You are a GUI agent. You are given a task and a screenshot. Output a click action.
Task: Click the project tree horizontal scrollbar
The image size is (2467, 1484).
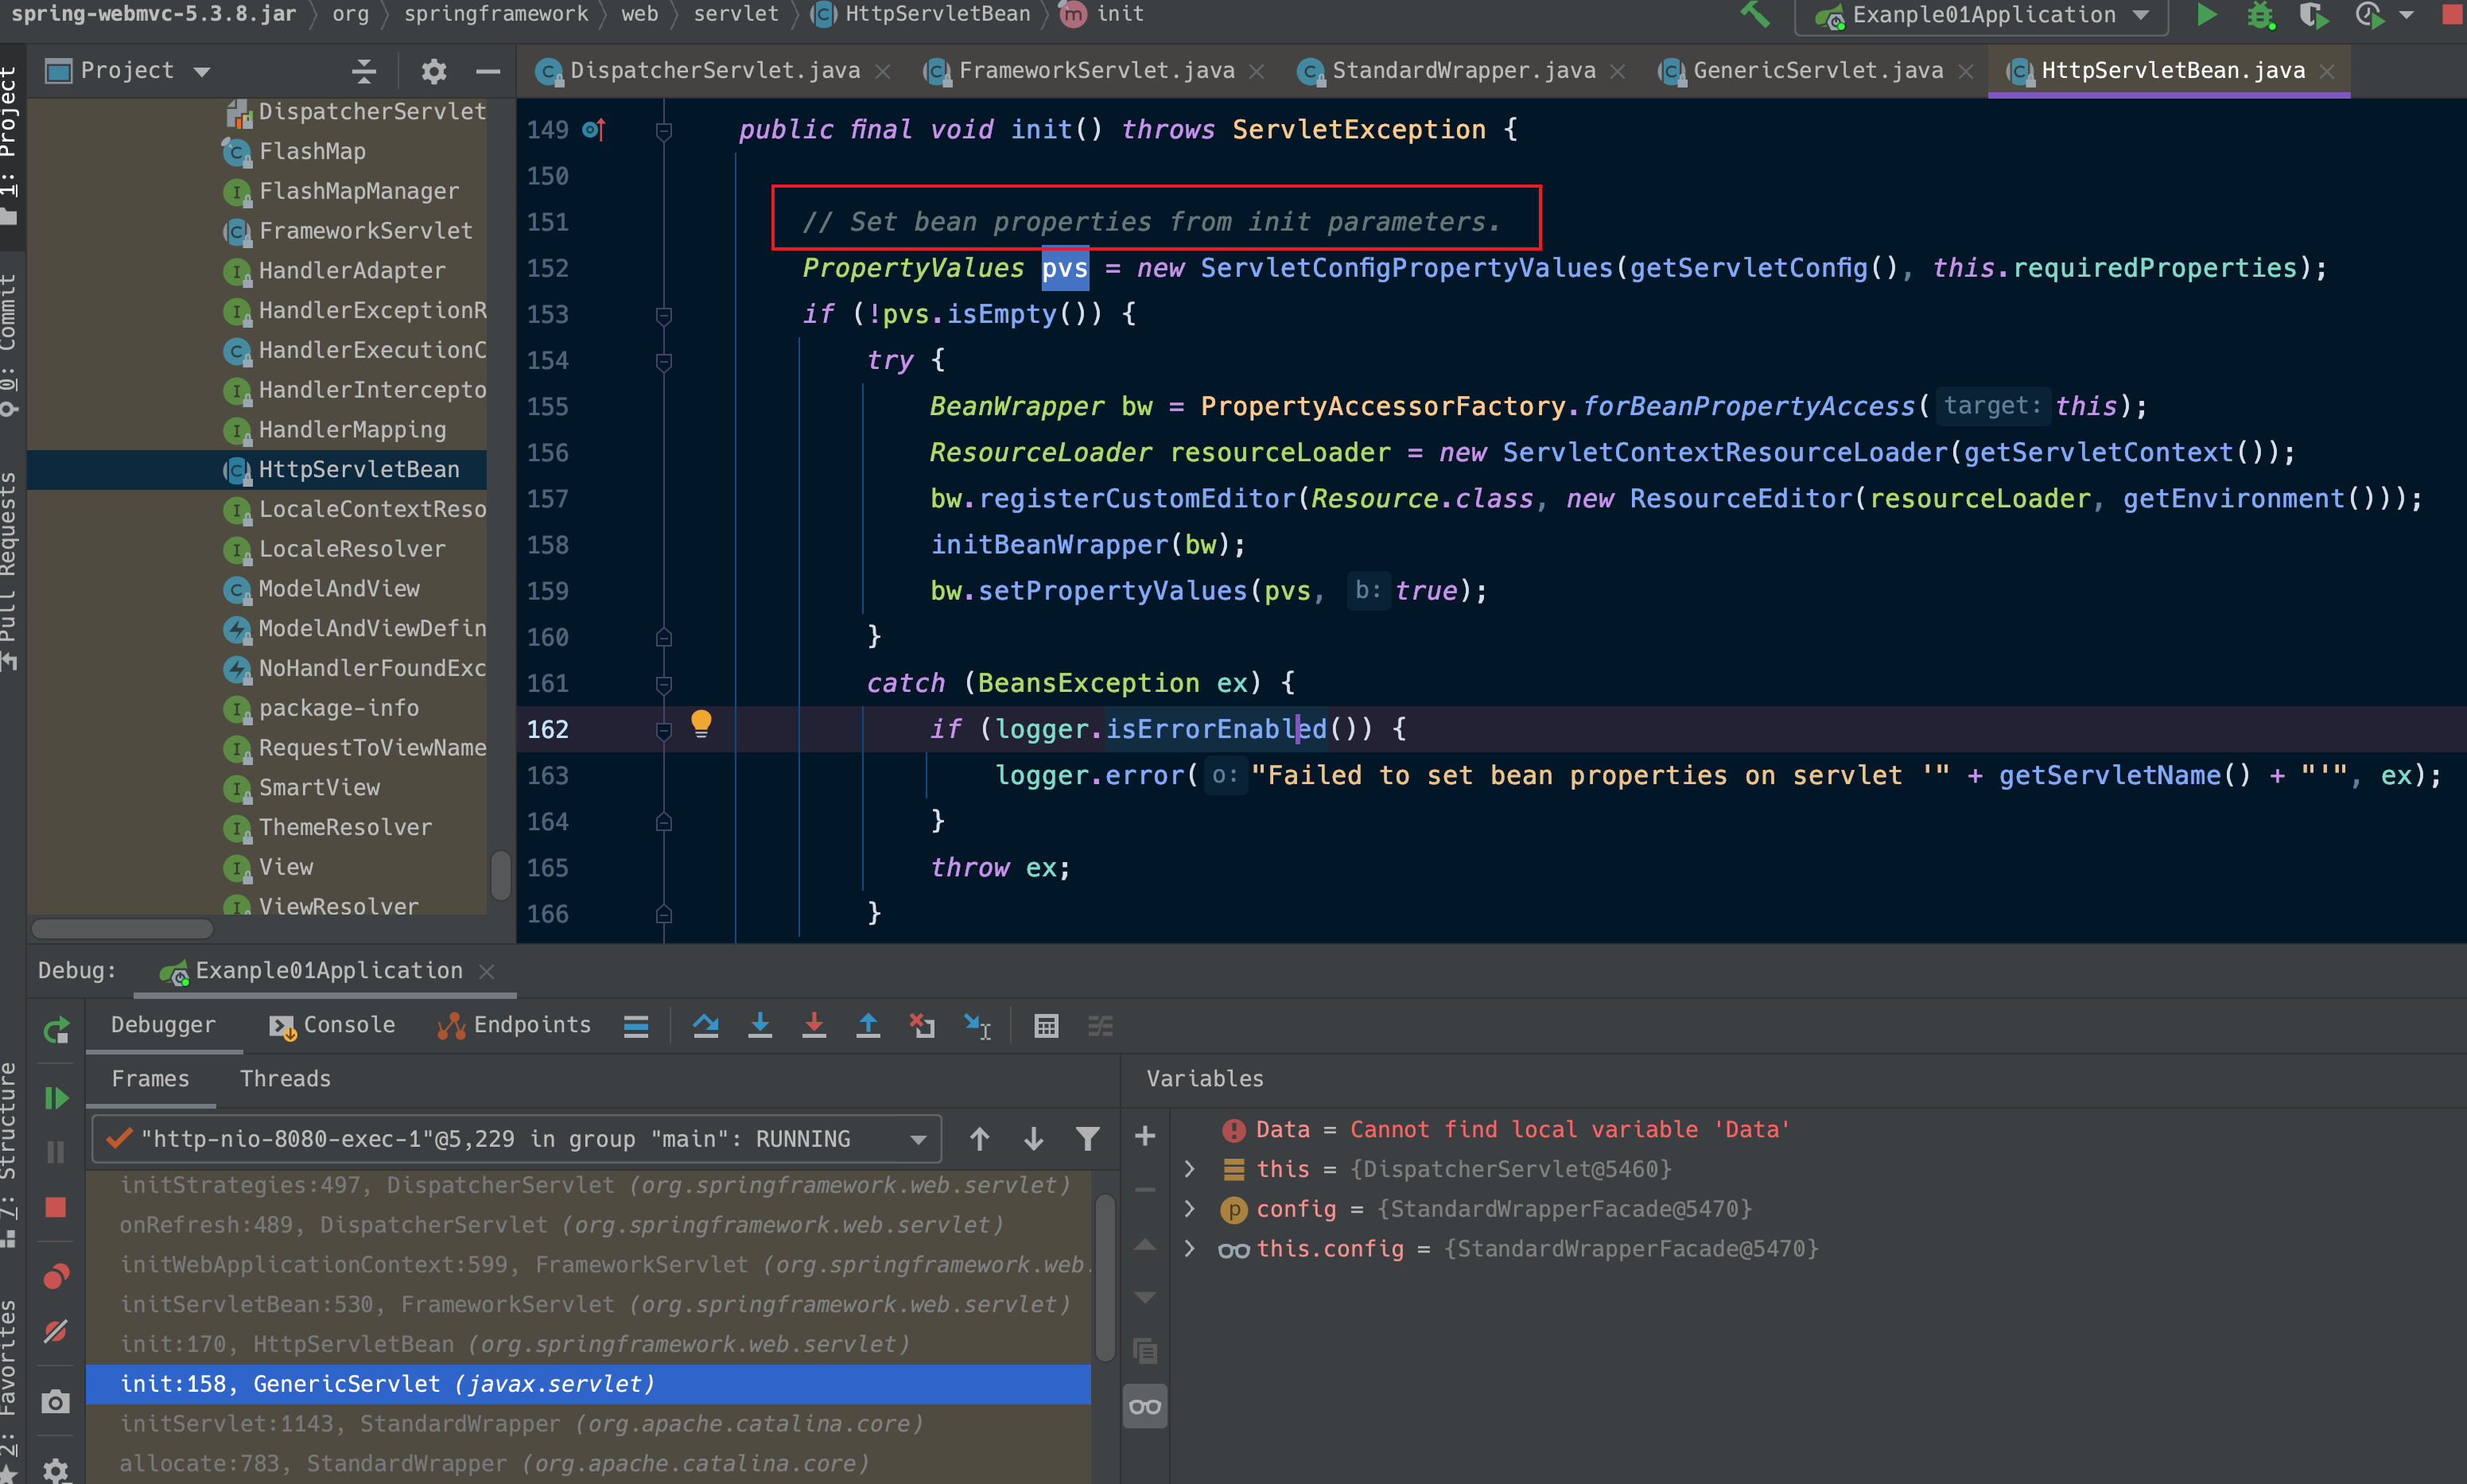(122, 928)
